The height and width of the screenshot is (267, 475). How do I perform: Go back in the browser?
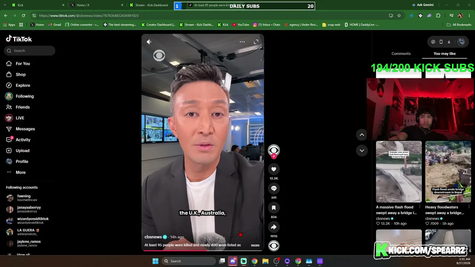pos(6,16)
